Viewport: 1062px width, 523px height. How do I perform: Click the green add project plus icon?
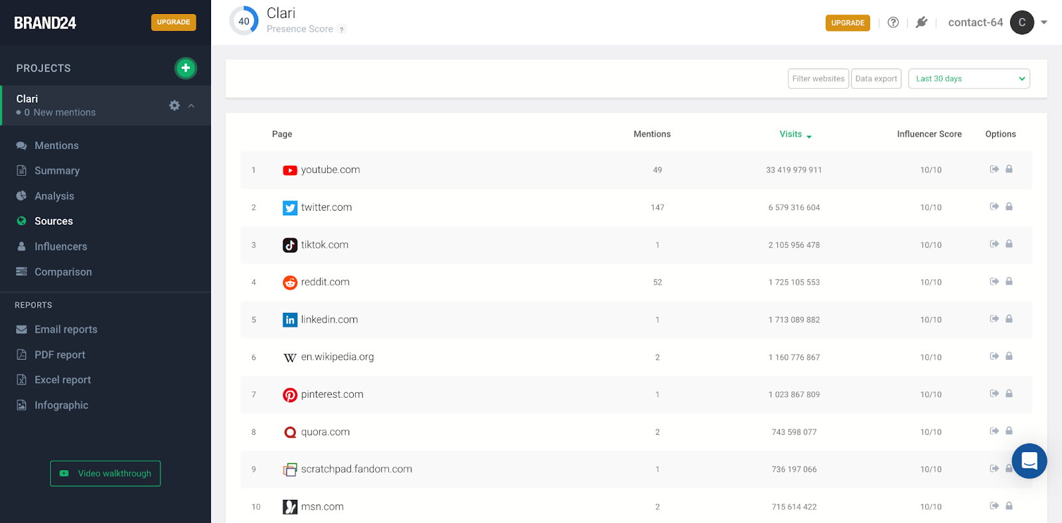tap(186, 68)
